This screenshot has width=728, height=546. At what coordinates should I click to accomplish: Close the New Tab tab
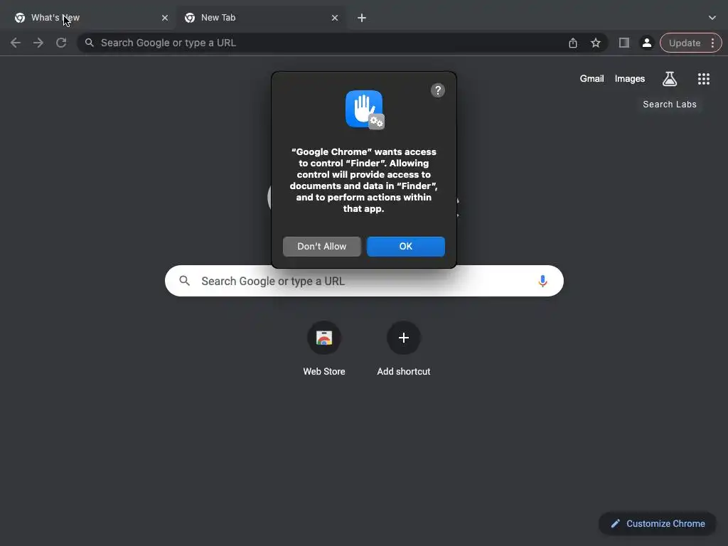335,18
